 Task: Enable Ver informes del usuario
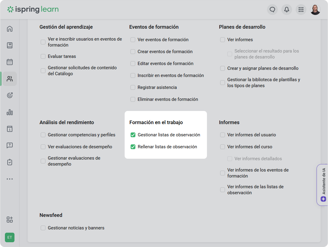pos(223,135)
